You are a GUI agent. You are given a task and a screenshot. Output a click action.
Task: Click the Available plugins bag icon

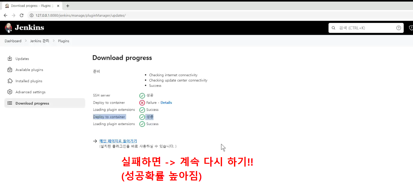point(10,70)
